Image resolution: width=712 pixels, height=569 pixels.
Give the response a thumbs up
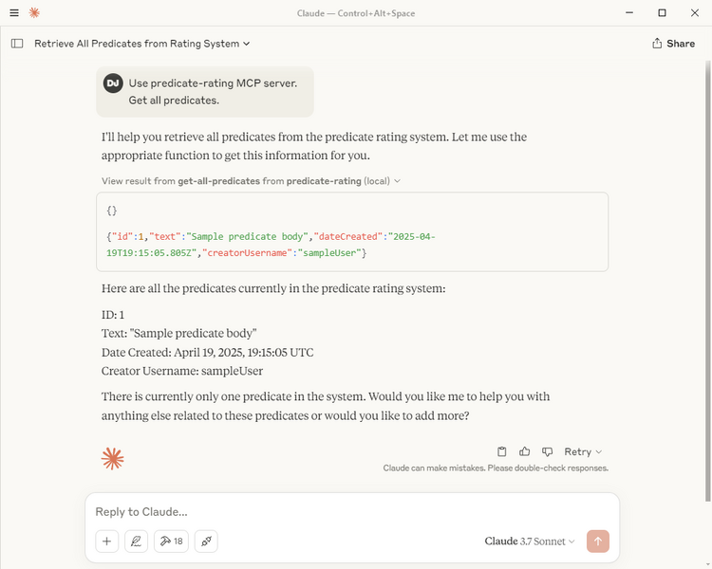pos(524,451)
